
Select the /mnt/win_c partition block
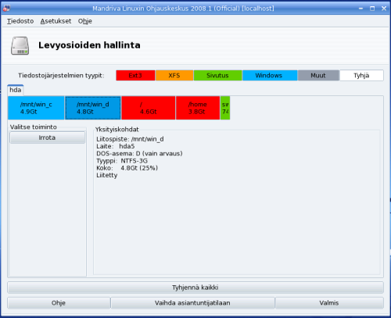[x=36, y=108]
